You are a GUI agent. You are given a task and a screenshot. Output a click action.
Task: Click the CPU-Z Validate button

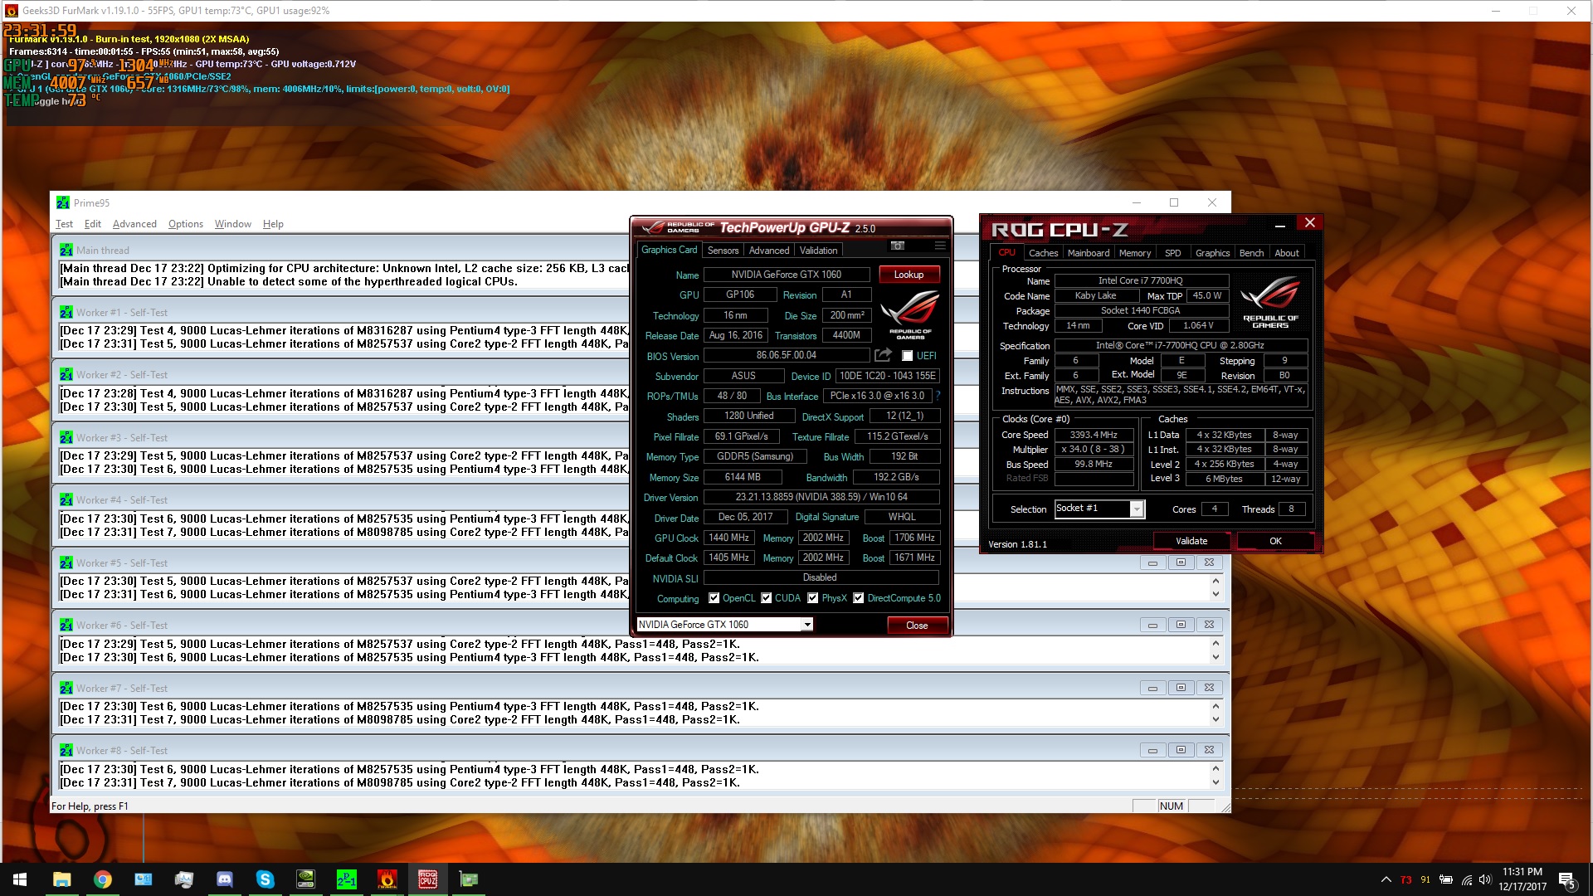(1191, 541)
